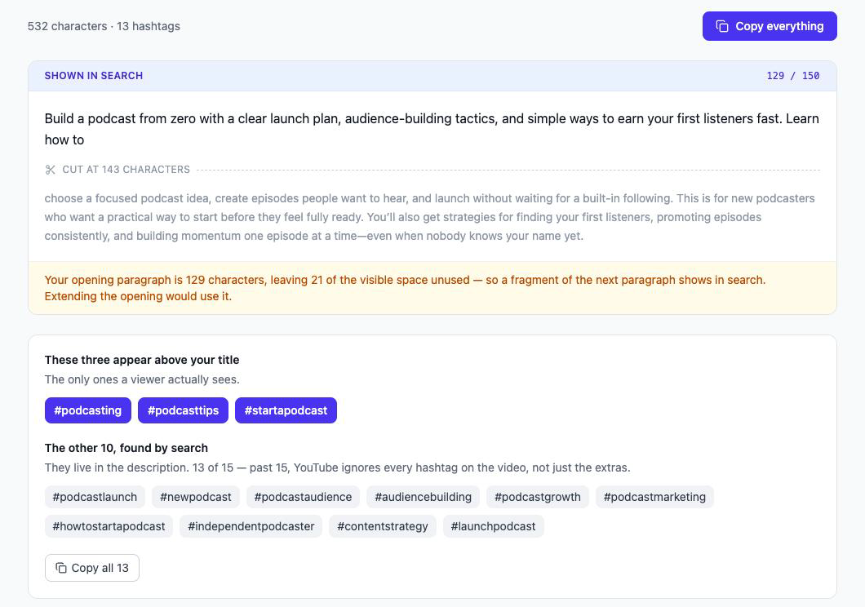Image resolution: width=865 pixels, height=607 pixels.
Task: Click the 532 characters · 13 hashtags summary
Action: [104, 26]
